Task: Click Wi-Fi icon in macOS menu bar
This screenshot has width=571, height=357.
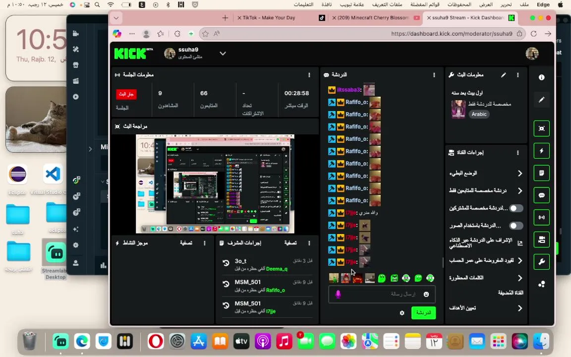Action: 111,5
